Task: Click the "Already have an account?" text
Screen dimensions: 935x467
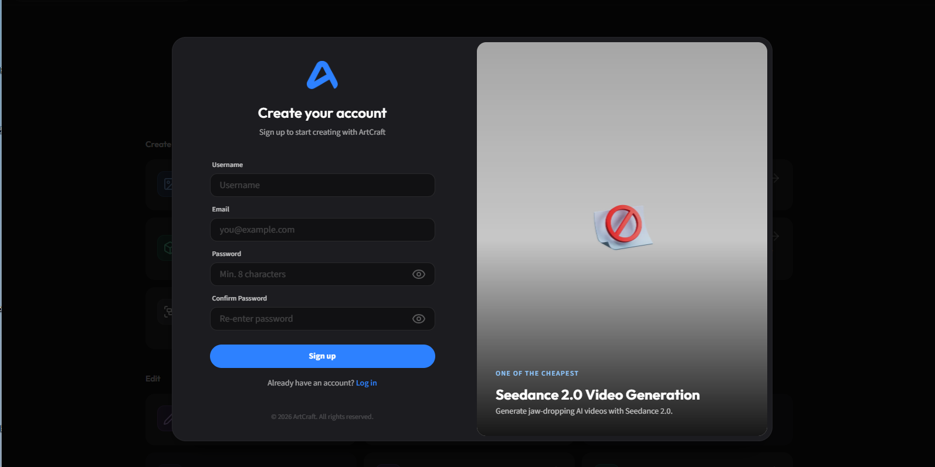Action: click(311, 383)
